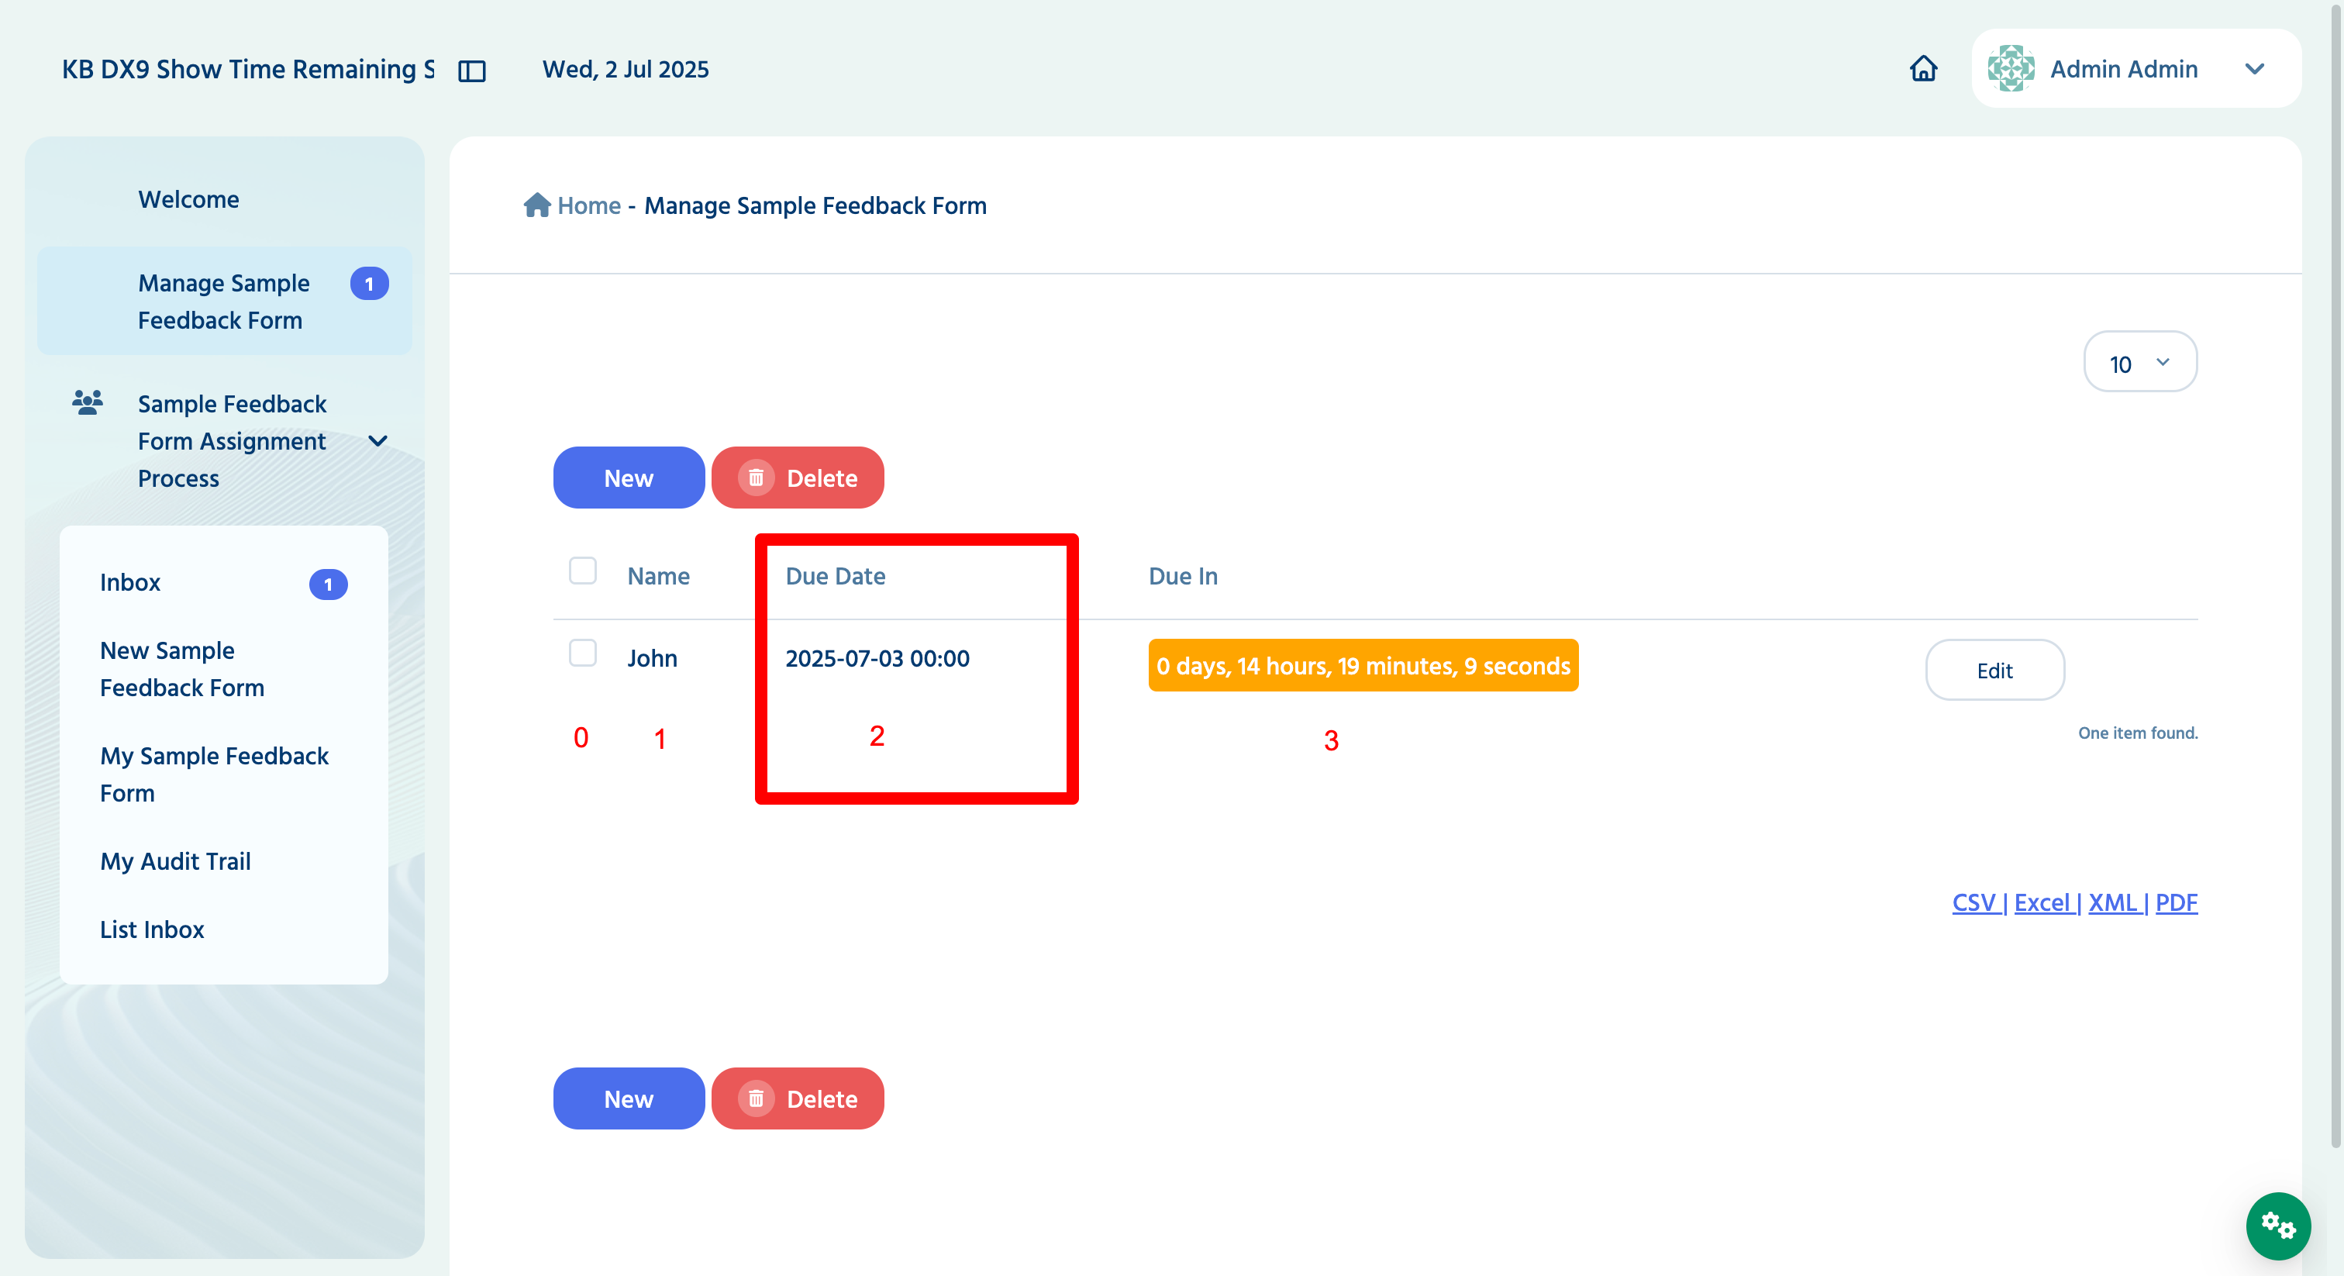This screenshot has height=1276, width=2344.
Task: Click the 2025-07-03 00:00 due date cell
Action: [877, 658]
